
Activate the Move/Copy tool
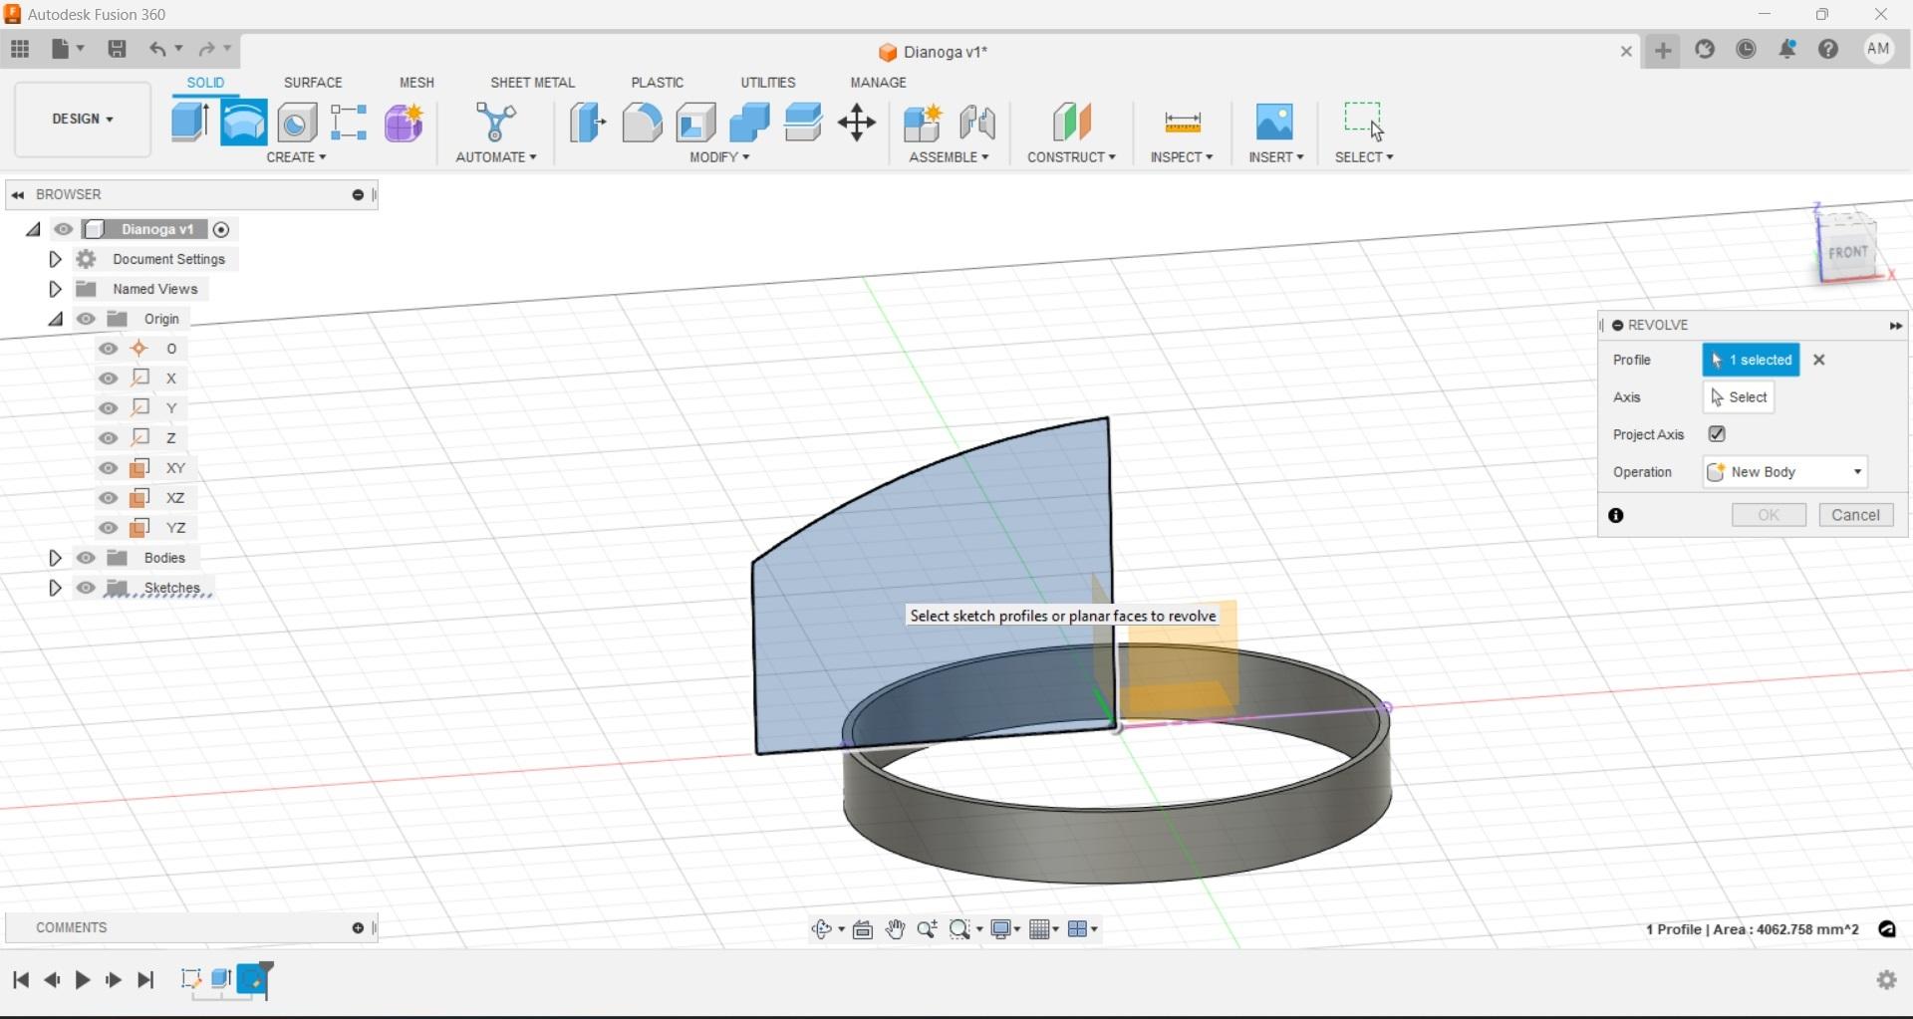point(857,123)
